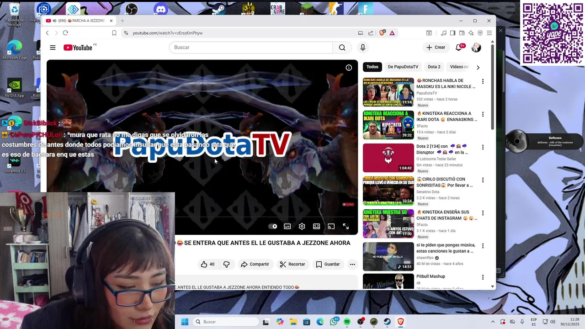The height and width of the screenshot is (329, 585).
Task: Open options for si te piden video
Action: (x=483, y=246)
